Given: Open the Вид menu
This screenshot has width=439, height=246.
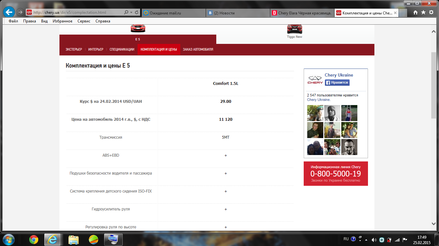Looking at the screenshot, I should (44, 21).
